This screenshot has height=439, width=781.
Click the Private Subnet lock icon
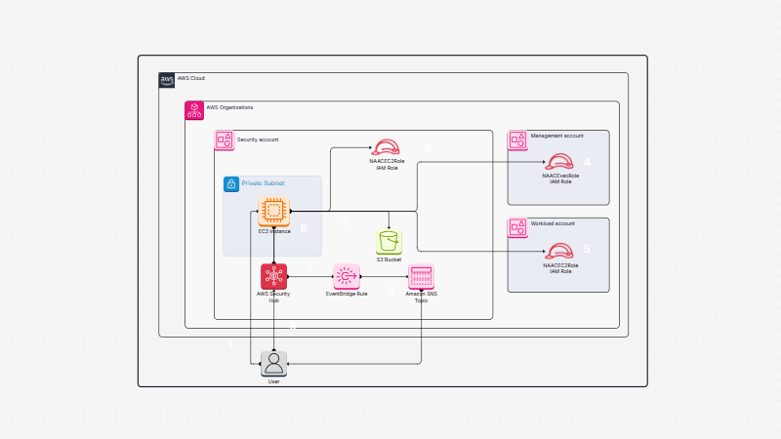click(x=231, y=184)
